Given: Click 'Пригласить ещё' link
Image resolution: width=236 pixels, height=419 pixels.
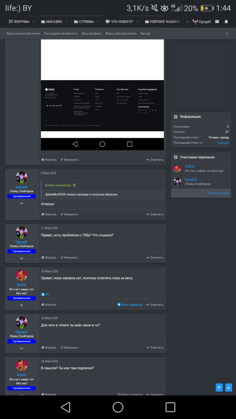Looking at the screenshot, I should tap(218, 193).
